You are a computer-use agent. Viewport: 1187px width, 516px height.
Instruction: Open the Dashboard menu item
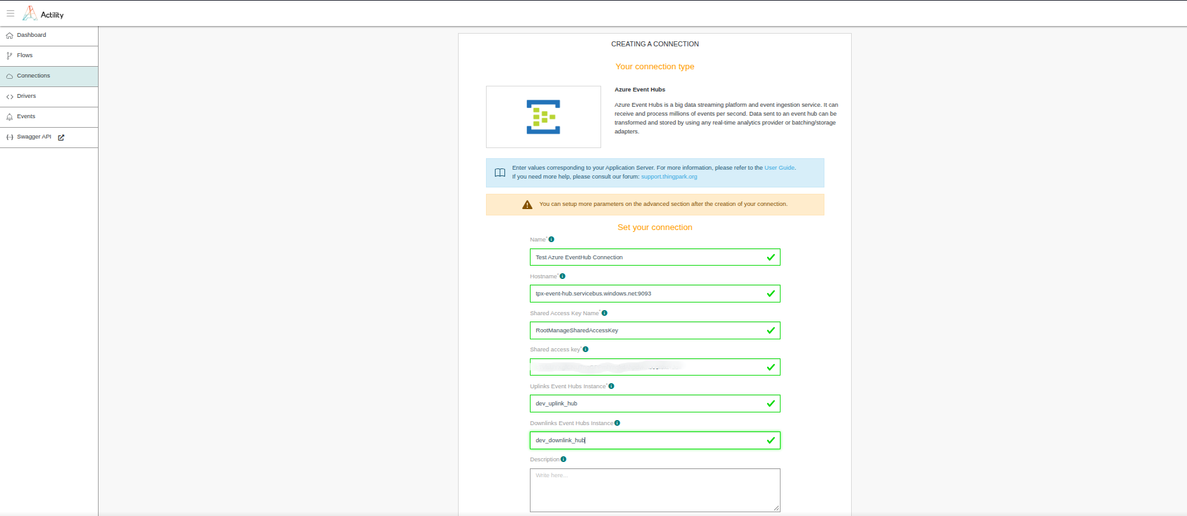pyautogui.click(x=49, y=36)
